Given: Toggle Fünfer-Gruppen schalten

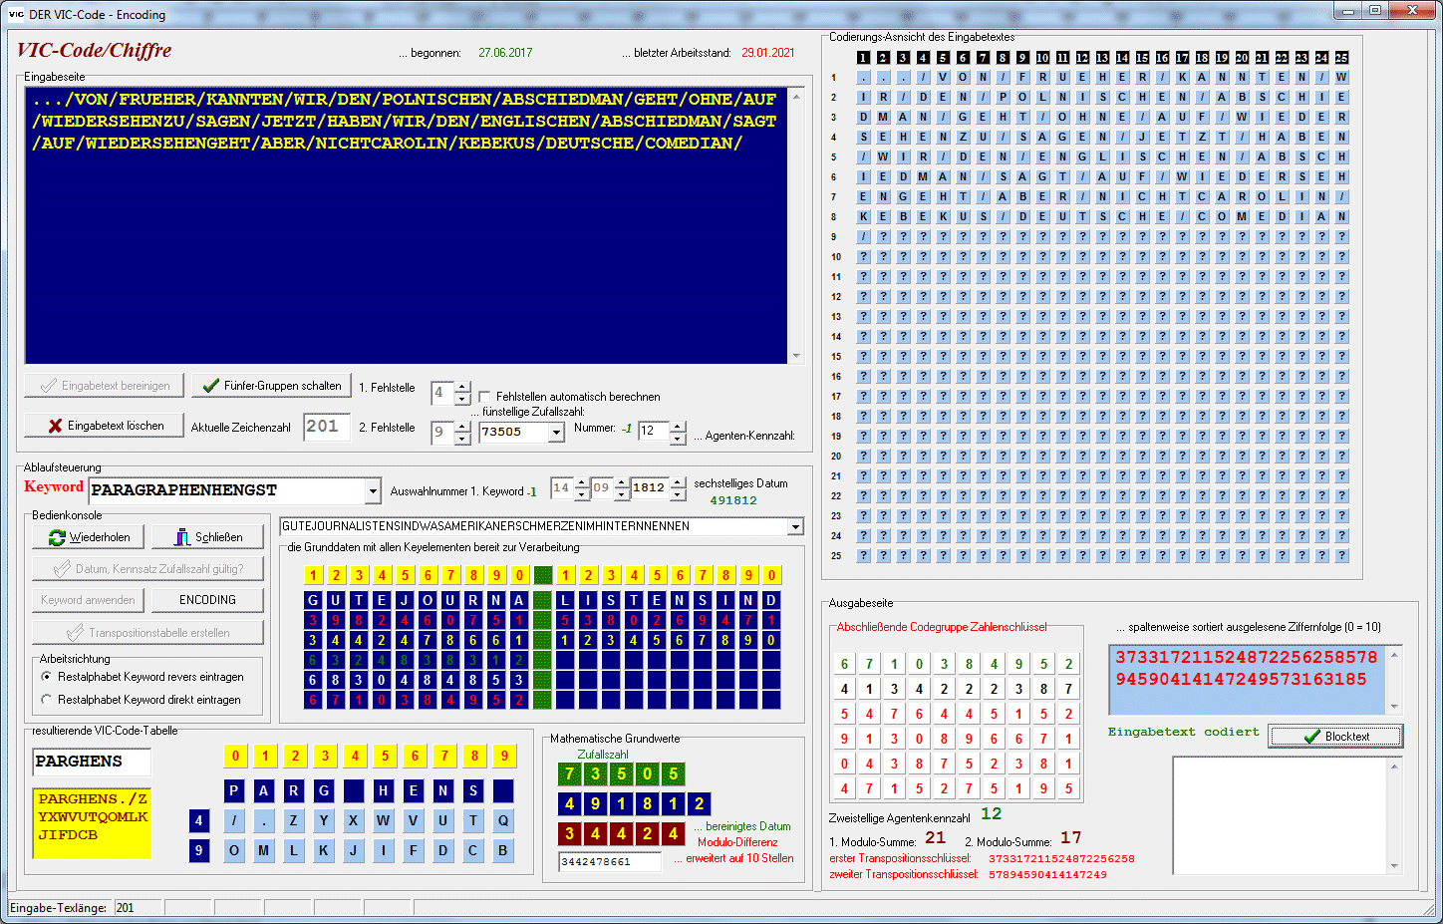Looking at the screenshot, I should [x=270, y=386].
